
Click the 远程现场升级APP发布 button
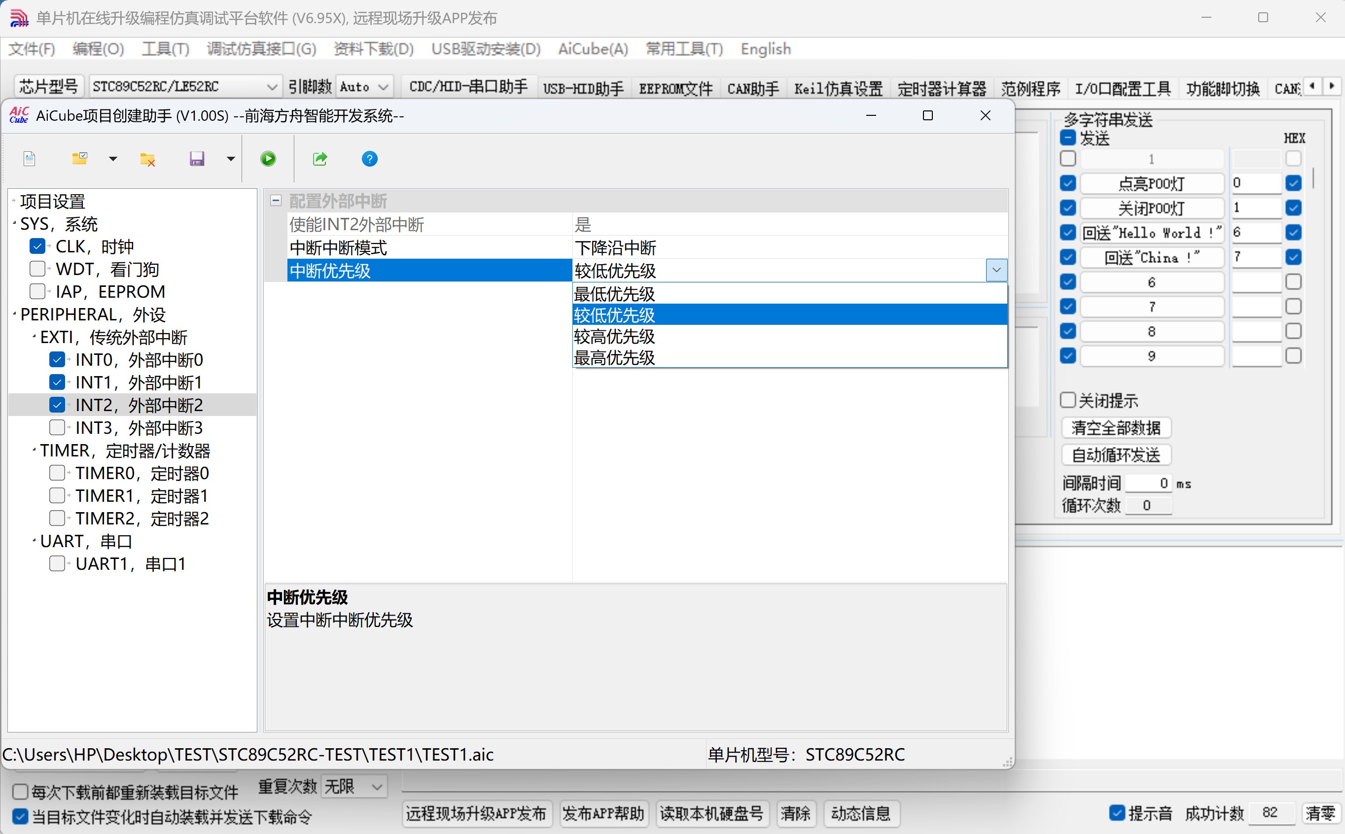coord(477,814)
